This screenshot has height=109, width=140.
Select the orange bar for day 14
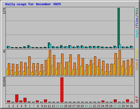pos(62,65)
